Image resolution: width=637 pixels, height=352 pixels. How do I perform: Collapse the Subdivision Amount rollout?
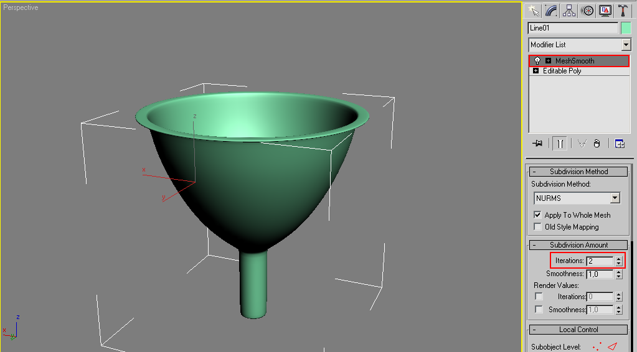pyautogui.click(x=578, y=245)
